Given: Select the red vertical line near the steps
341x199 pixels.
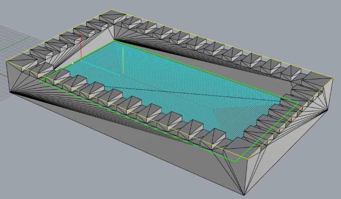Looking at the screenshot, I should [81, 47].
